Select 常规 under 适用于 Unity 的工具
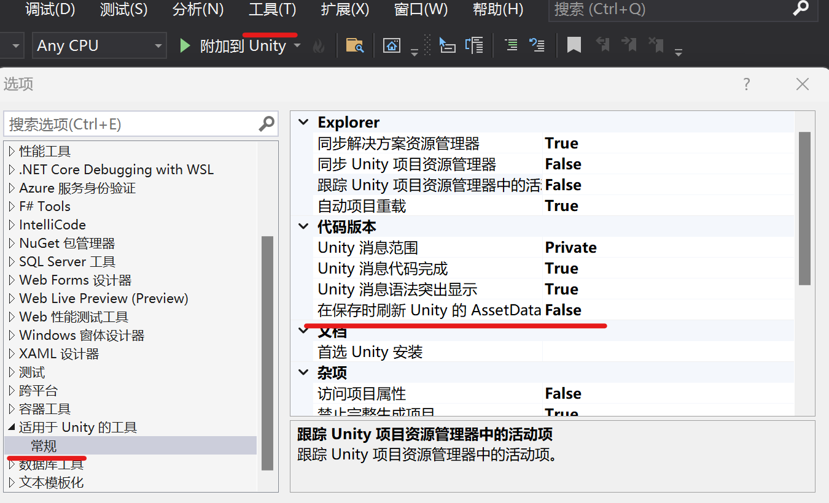The height and width of the screenshot is (503, 829). (43, 446)
